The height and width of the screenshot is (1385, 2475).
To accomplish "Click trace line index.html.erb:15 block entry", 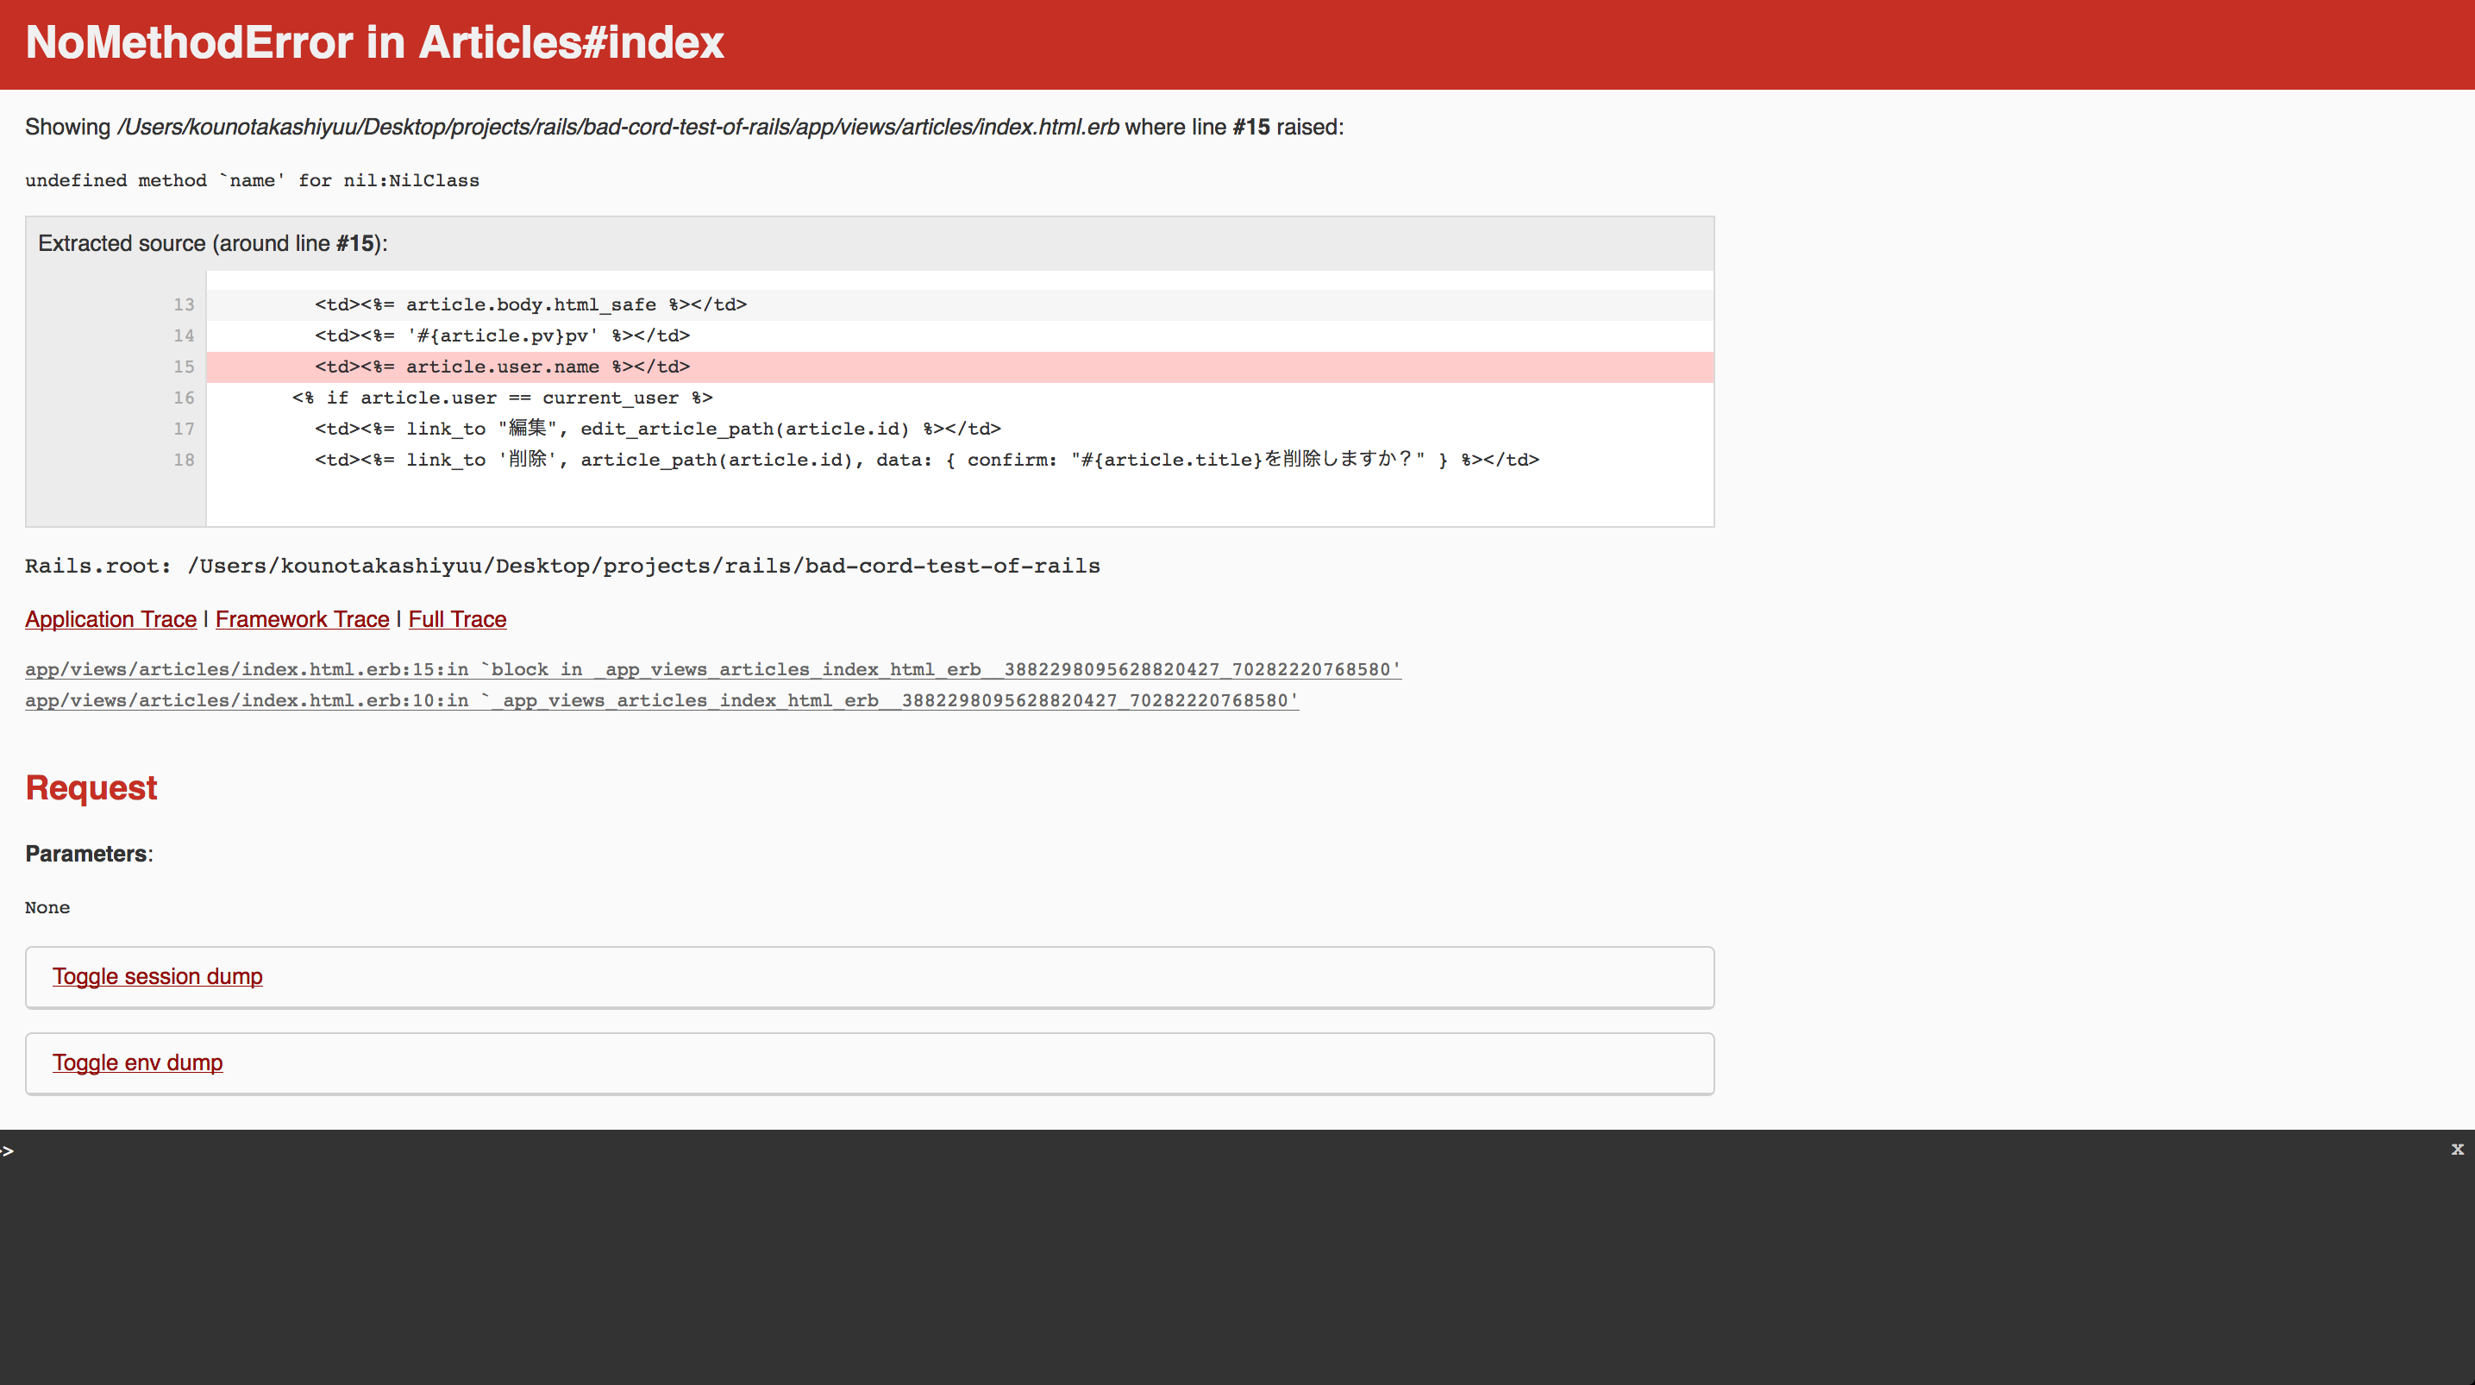I will click(712, 670).
